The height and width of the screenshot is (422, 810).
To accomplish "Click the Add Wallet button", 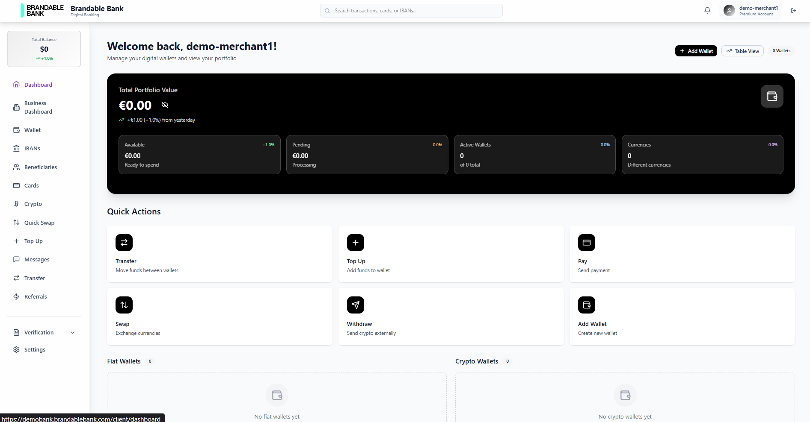I will click(696, 51).
